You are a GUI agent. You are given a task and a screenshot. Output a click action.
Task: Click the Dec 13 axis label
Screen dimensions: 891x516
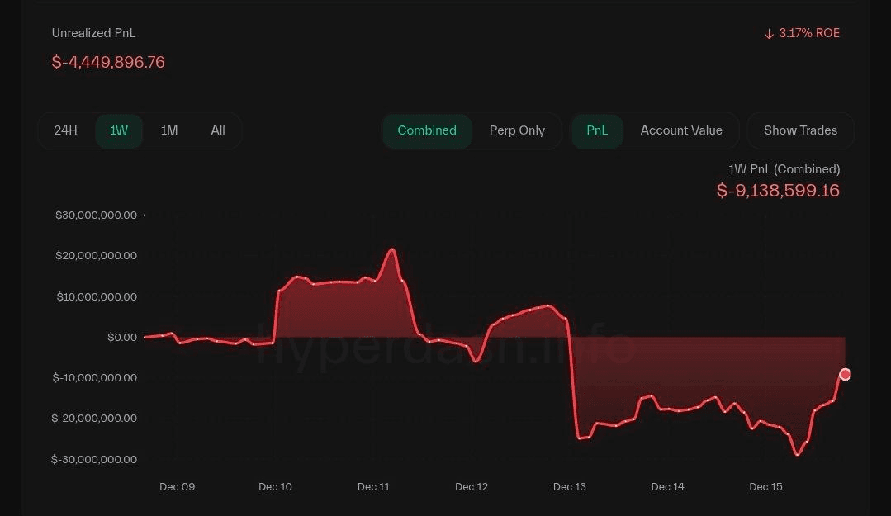pos(570,486)
